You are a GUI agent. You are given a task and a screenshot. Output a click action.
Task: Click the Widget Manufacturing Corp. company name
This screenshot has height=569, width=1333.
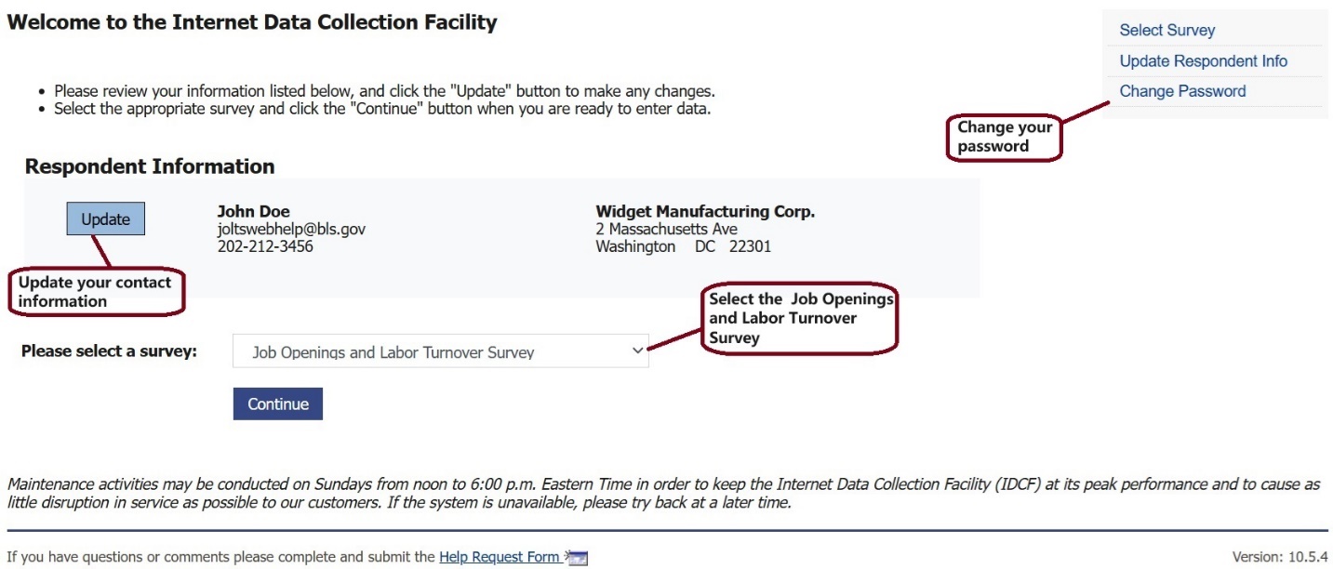tap(705, 212)
